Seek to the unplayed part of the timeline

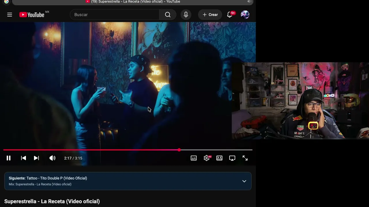216,150
